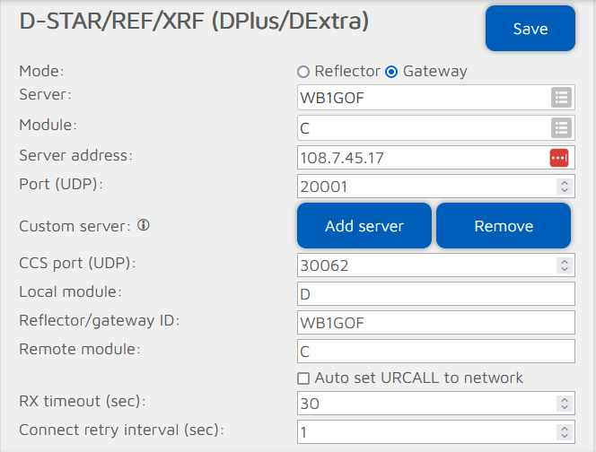Select the Reflector mode radio button
Image resolution: width=596 pixels, height=452 pixels.
click(x=303, y=72)
